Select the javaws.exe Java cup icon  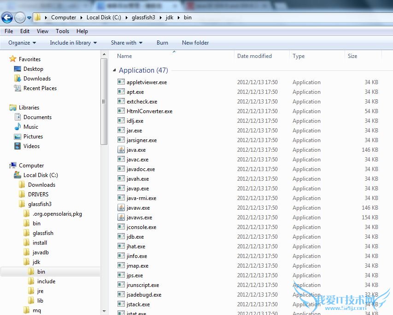(121, 217)
